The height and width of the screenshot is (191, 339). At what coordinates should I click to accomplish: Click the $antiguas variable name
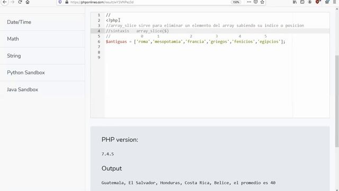click(117, 41)
